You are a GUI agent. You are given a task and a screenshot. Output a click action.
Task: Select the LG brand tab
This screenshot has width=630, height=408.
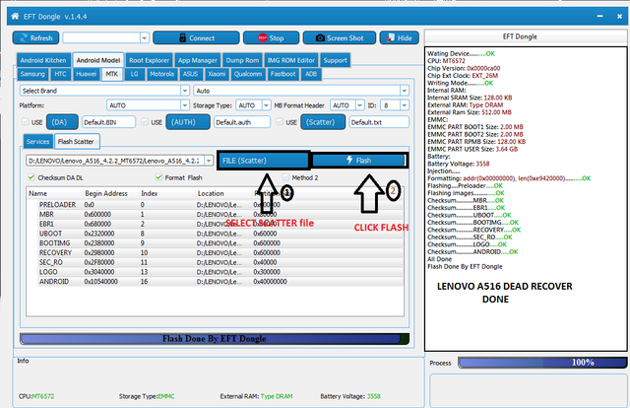[134, 74]
